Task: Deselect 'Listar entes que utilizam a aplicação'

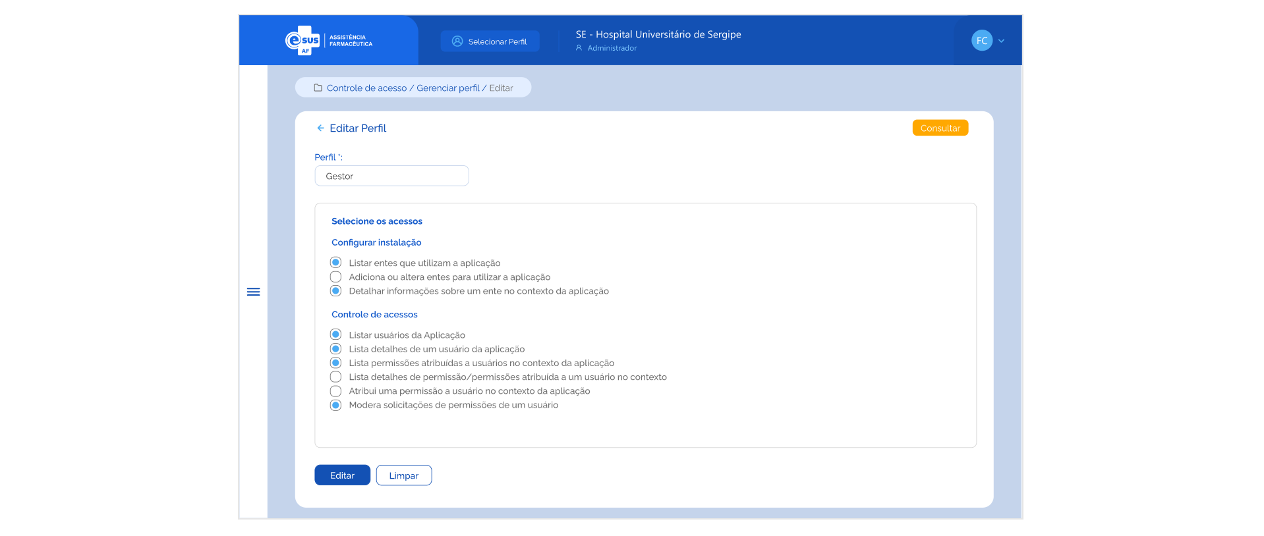Action: 335,263
